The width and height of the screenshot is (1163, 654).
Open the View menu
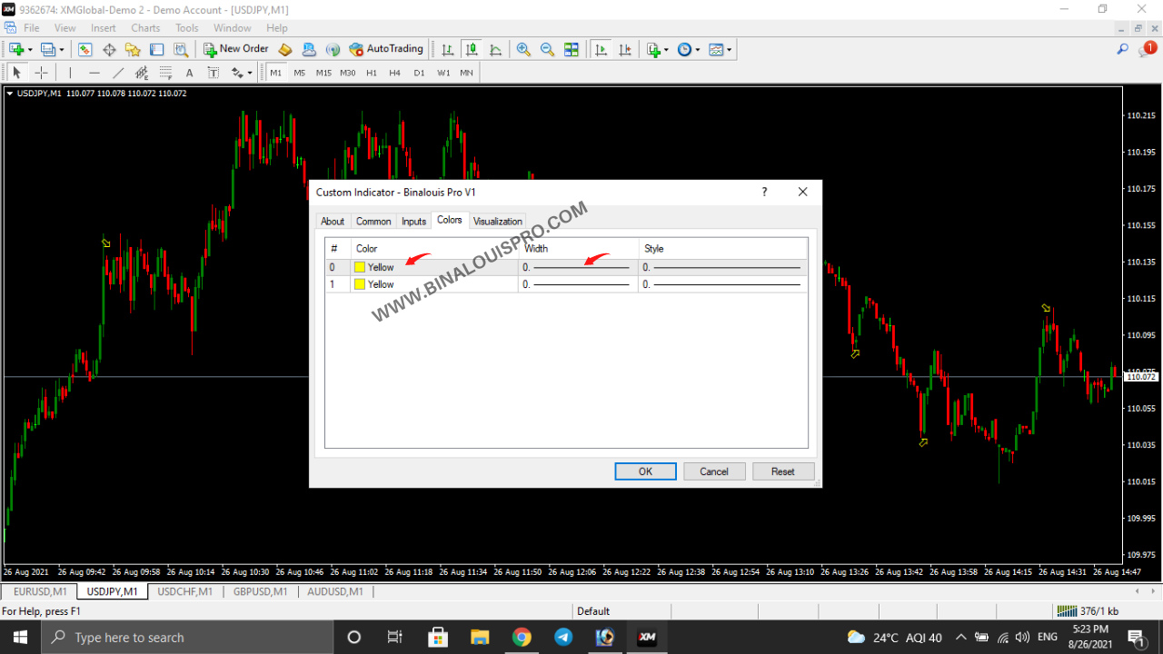tap(65, 28)
